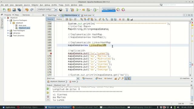
Task: Click the Find Selection magnifier editor icon
Action: click(82, 19)
